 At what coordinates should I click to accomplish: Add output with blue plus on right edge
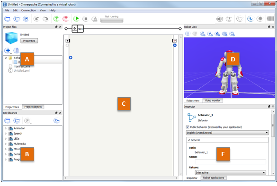pyautogui.click(x=175, y=45)
